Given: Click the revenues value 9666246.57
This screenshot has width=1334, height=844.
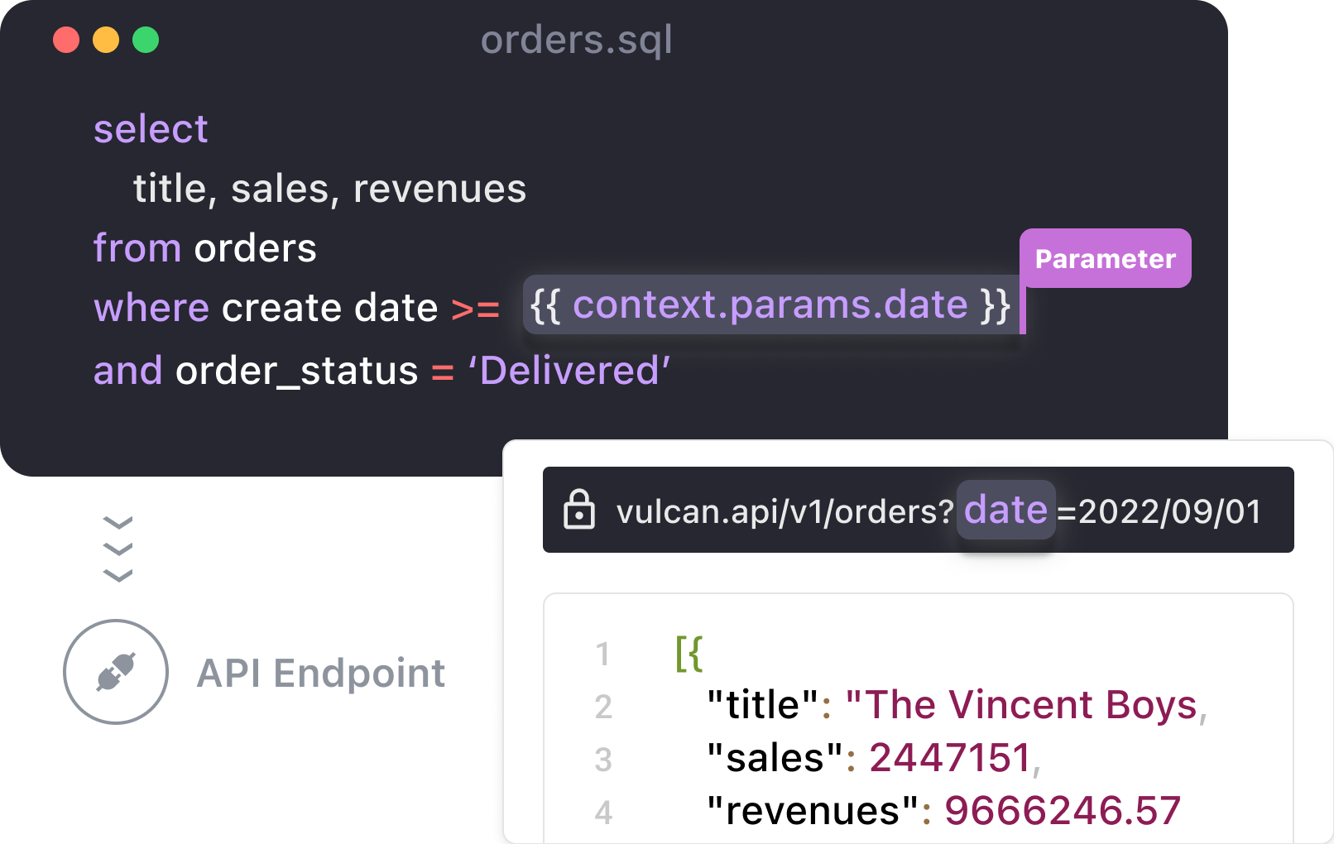Looking at the screenshot, I should point(1063,811).
